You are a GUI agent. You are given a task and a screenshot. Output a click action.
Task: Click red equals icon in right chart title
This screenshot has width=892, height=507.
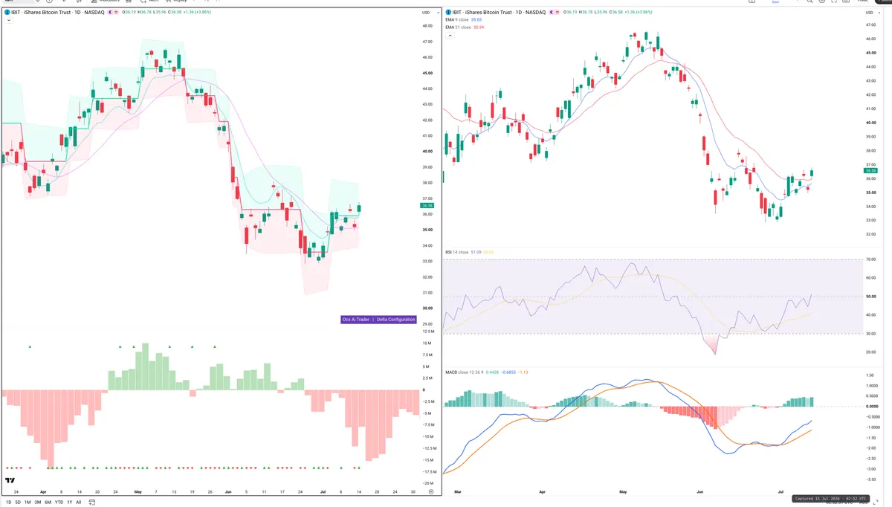click(558, 13)
